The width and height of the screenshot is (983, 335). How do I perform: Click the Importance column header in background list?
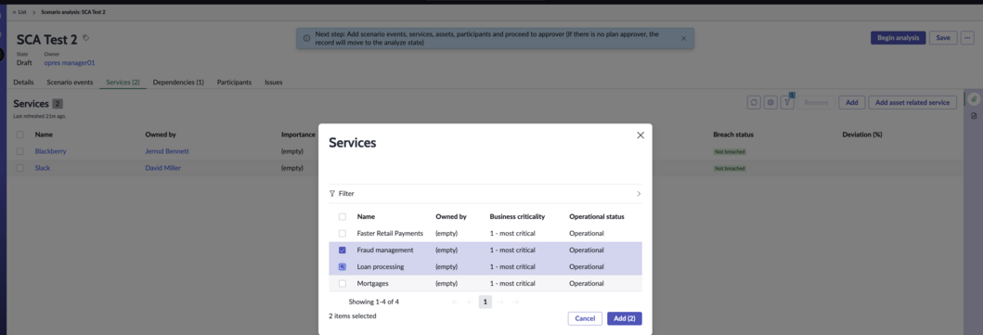pyautogui.click(x=298, y=135)
